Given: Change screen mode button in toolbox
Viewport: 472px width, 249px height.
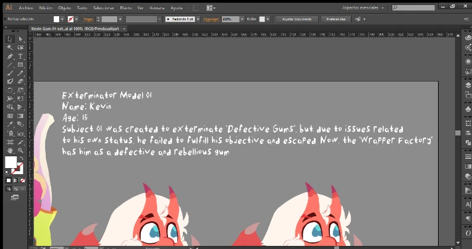Looking at the screenshot, I should (15, 198).
